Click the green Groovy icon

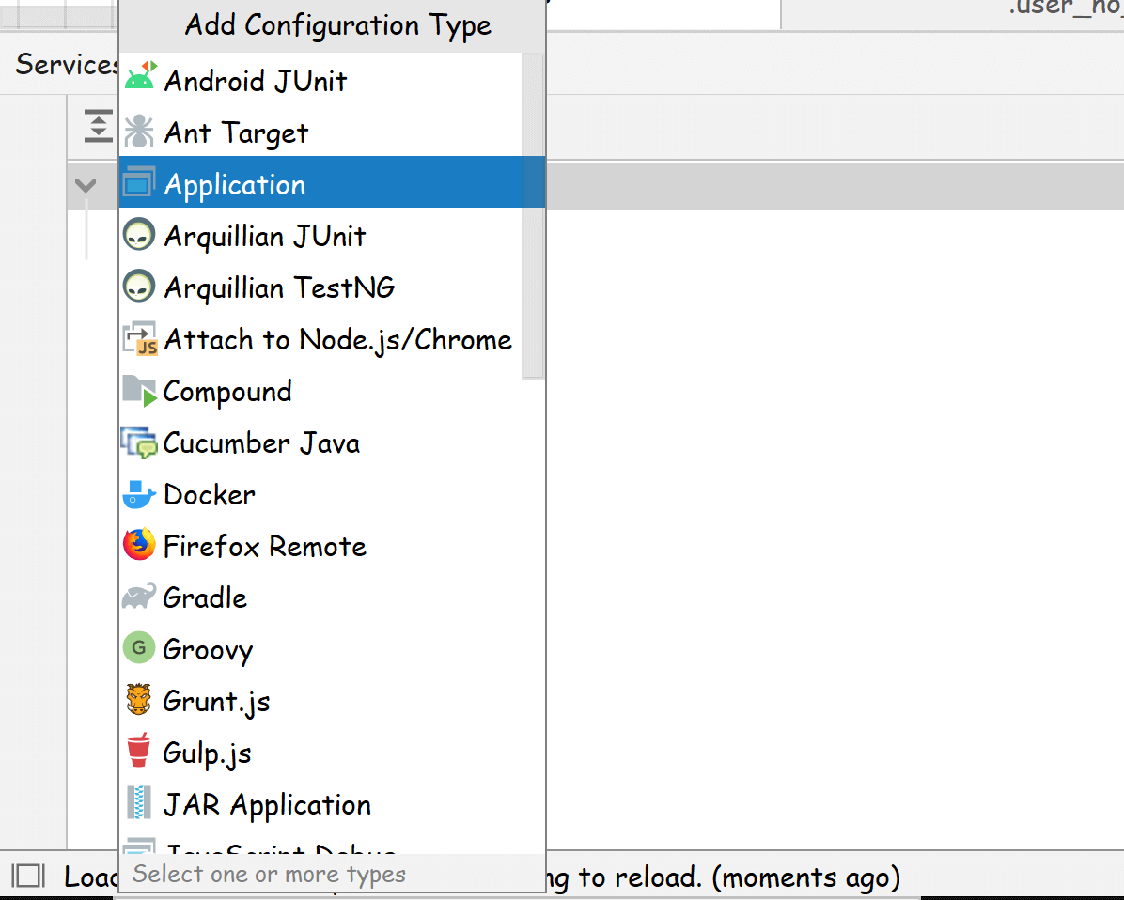(139, 649)
